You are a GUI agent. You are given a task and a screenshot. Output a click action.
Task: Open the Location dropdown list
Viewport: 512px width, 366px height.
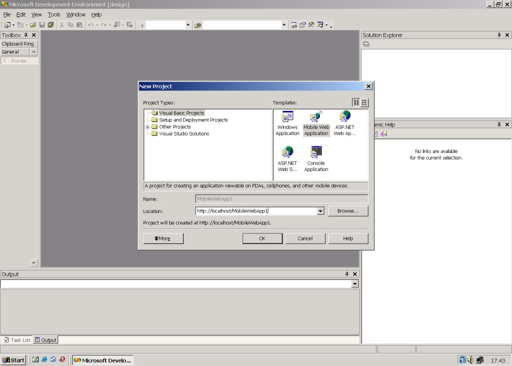coord(320,211)
